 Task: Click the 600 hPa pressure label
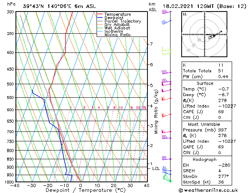point(11,110)
